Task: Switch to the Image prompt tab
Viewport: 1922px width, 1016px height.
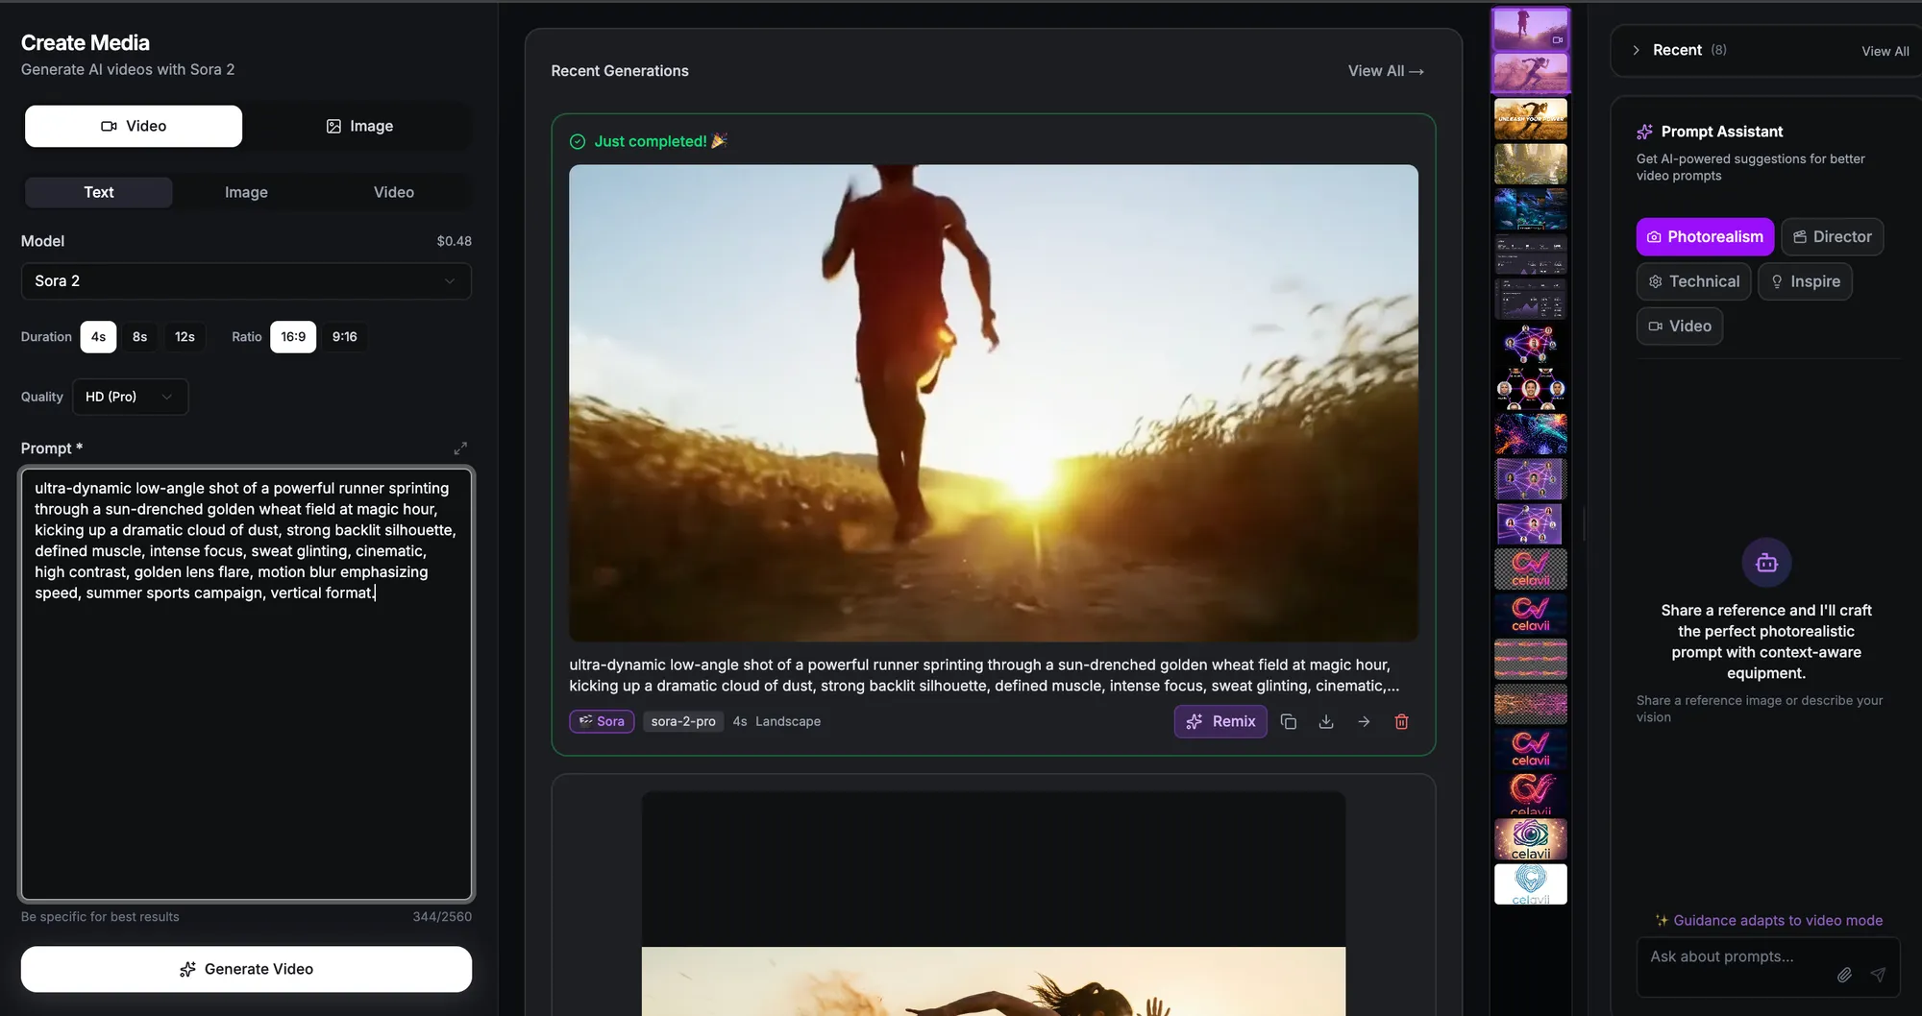Action: (x=246, y=192)
